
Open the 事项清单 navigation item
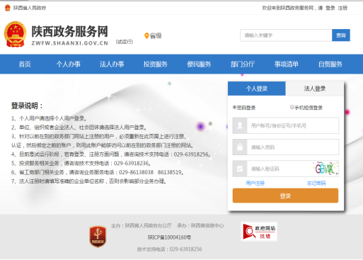[287, 64]
